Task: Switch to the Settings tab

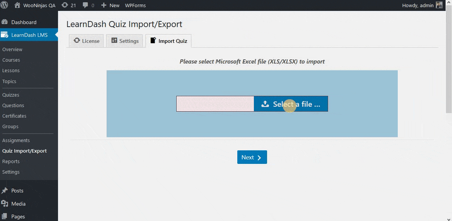Action: [125, 41]
